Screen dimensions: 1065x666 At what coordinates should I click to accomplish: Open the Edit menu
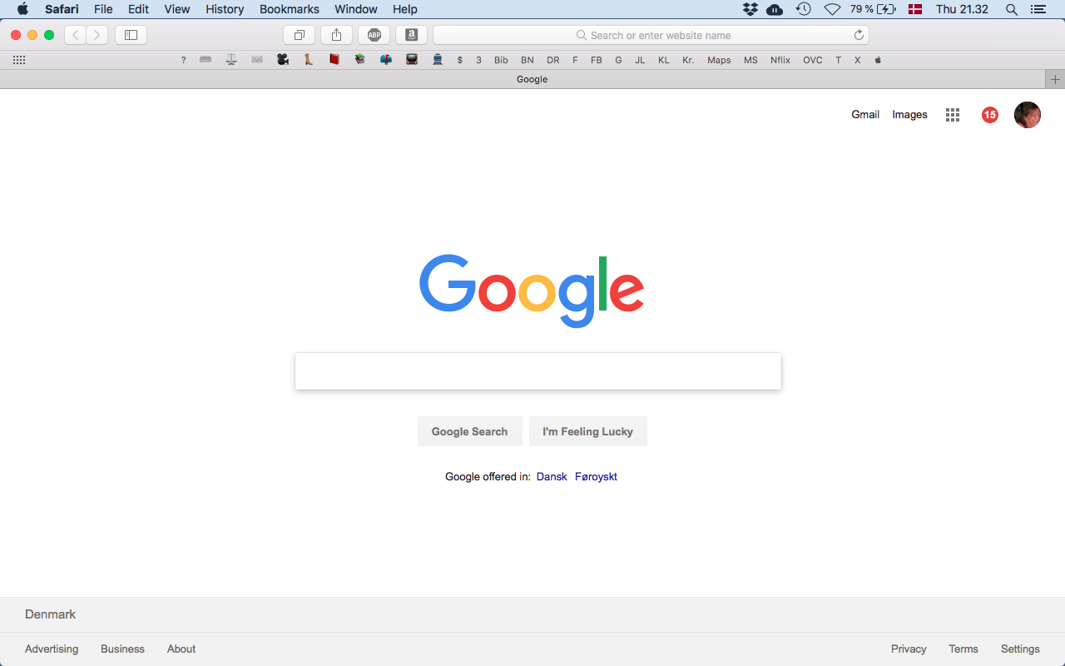[138, 9]
